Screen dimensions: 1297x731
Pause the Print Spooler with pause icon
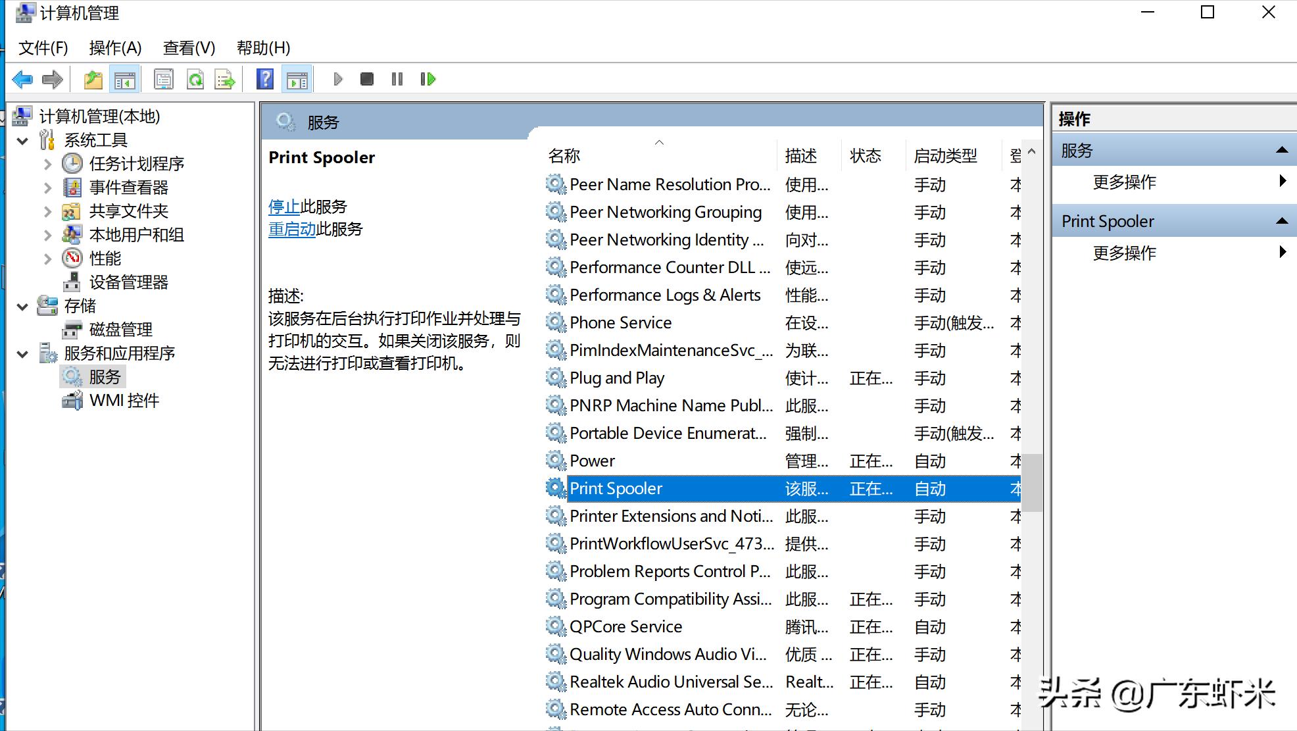(396, 79)
